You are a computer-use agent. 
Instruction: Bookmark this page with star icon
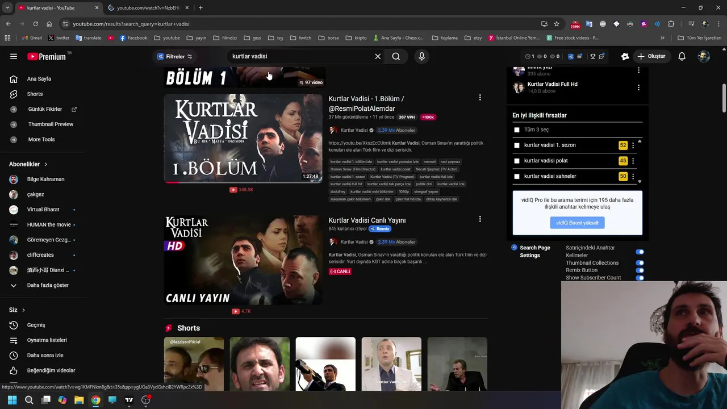point(557,24)
